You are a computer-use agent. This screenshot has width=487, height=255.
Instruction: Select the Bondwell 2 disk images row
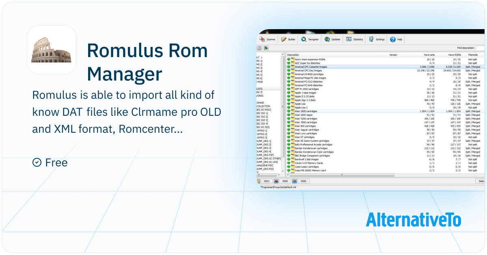pyautogui.click(x=386, y=159)
